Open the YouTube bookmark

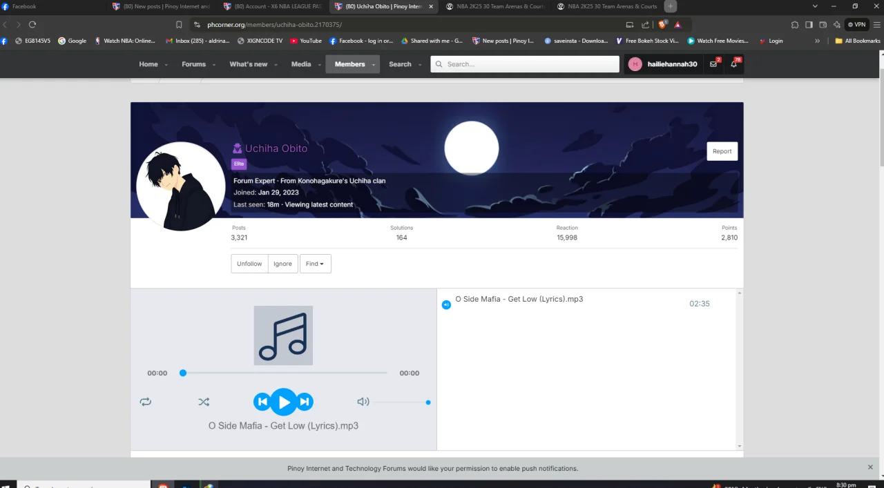306,41
